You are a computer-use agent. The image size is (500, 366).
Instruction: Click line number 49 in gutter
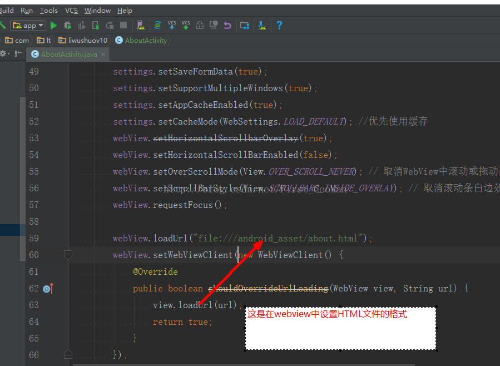coord(34,71)
